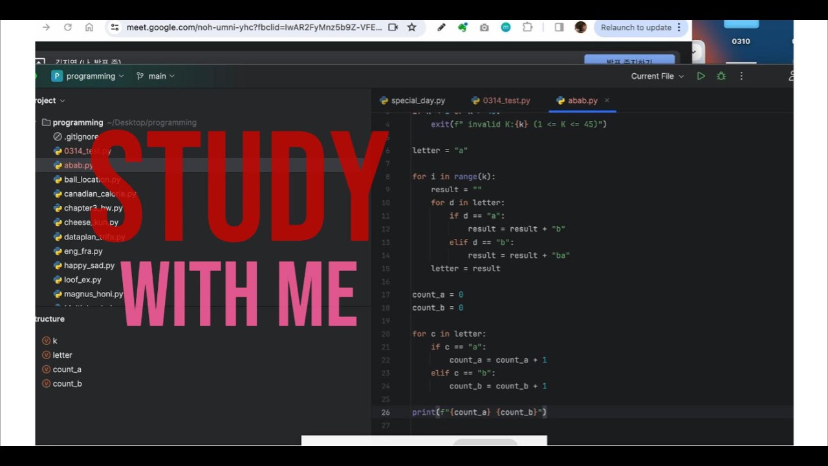Select variable k in Structure panel

click(50, 340)
